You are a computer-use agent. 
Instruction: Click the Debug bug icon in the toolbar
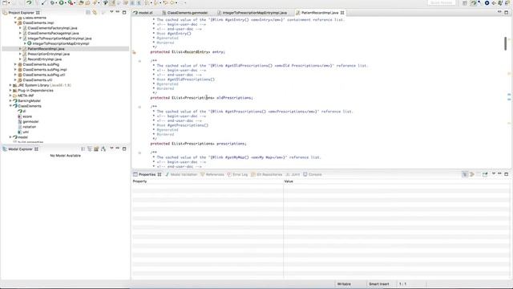(x=52, y=3)
